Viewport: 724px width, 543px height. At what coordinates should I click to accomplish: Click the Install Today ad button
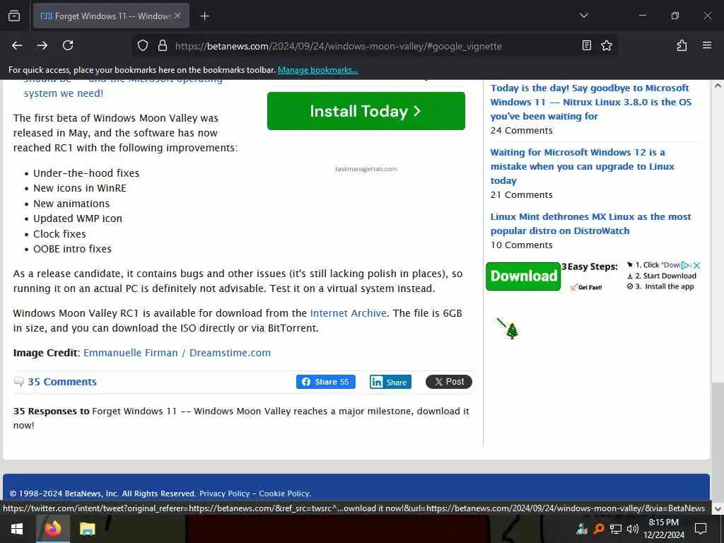366,111
